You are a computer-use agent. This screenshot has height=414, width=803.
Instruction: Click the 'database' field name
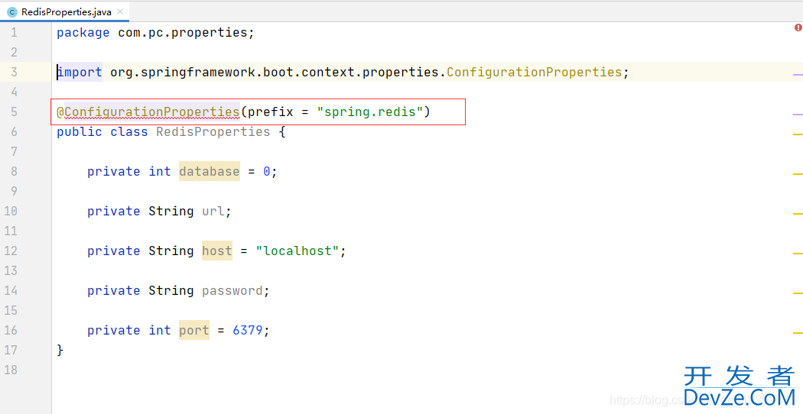210,171
